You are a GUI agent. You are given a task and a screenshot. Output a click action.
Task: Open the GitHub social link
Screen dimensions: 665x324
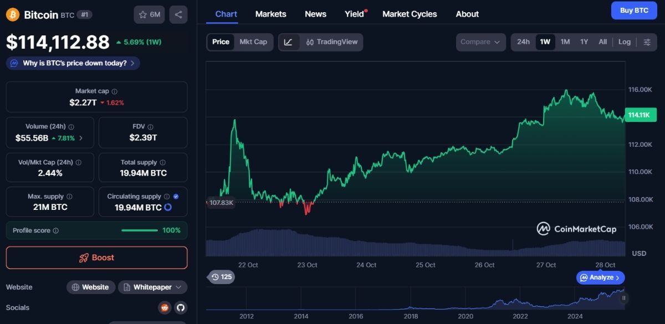click(x=180, y=308)
